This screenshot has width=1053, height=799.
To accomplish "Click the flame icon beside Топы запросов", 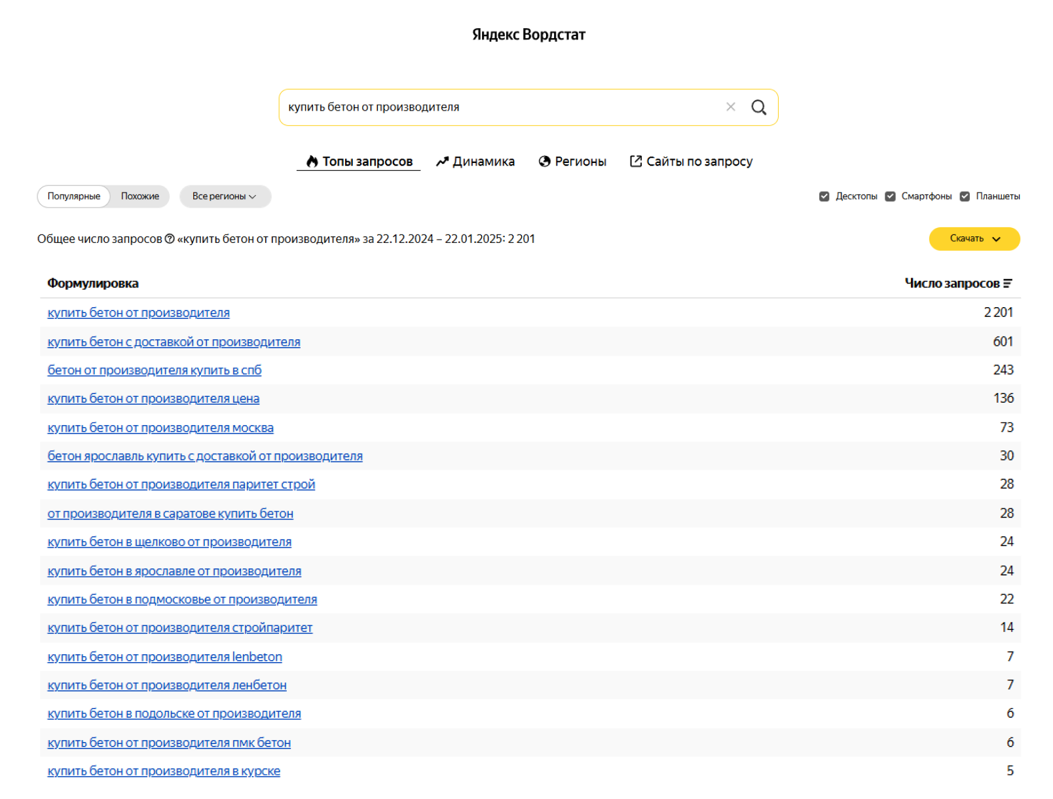I will (x=312, y=161).
